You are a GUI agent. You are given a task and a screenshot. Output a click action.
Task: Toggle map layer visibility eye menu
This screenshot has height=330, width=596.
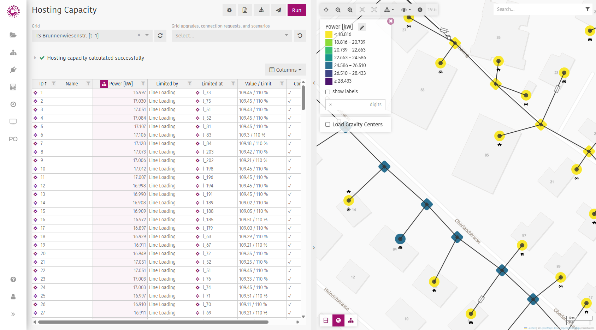point(406,10)
